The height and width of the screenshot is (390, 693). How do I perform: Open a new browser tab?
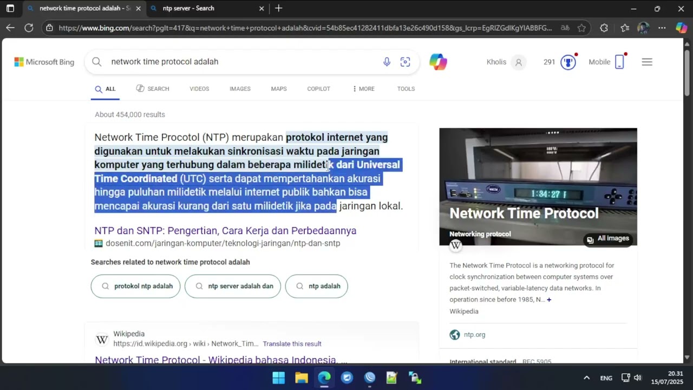pyautogui.click(x=278, y=9)
